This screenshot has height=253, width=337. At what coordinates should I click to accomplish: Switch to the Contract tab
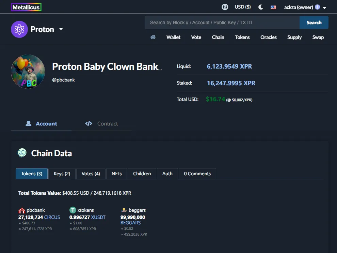(x=101, y=123)
